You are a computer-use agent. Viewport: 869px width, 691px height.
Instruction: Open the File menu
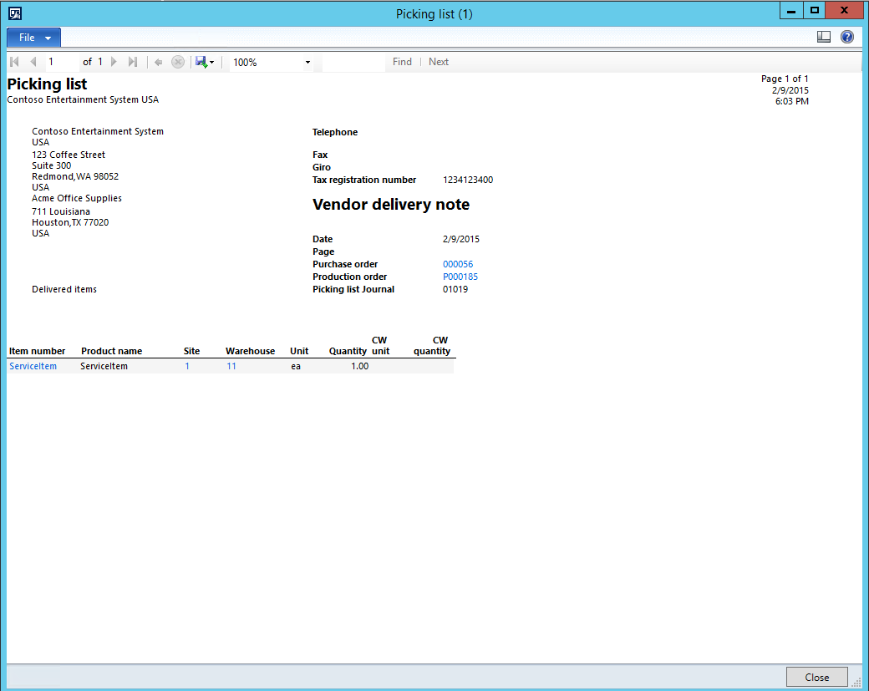(33, 38)
